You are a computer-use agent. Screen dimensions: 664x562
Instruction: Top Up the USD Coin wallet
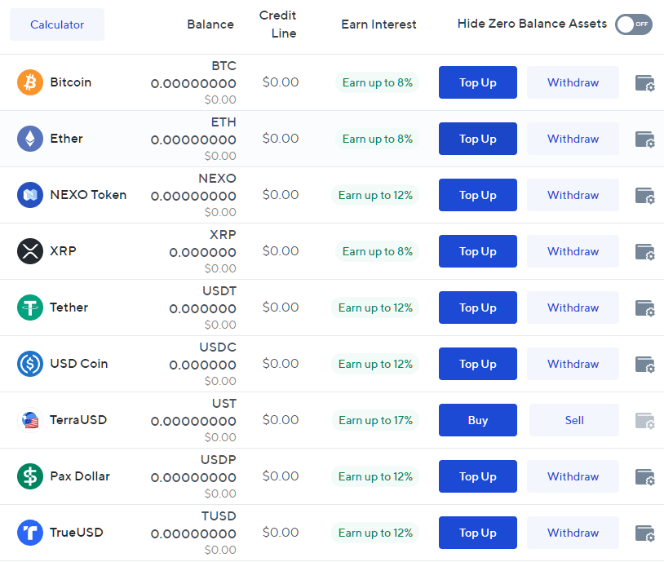[x=478, y=364]
